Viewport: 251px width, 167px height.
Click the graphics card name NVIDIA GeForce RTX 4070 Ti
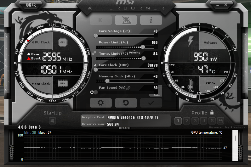coord(133,117)
